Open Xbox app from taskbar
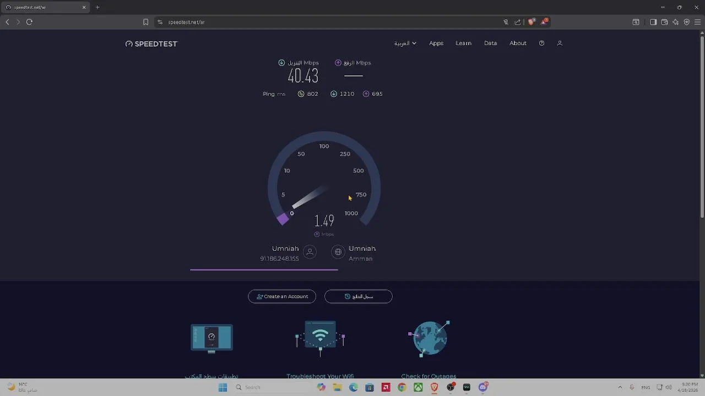The width and height of the screenshot is (705, 396). pos(418,387)
